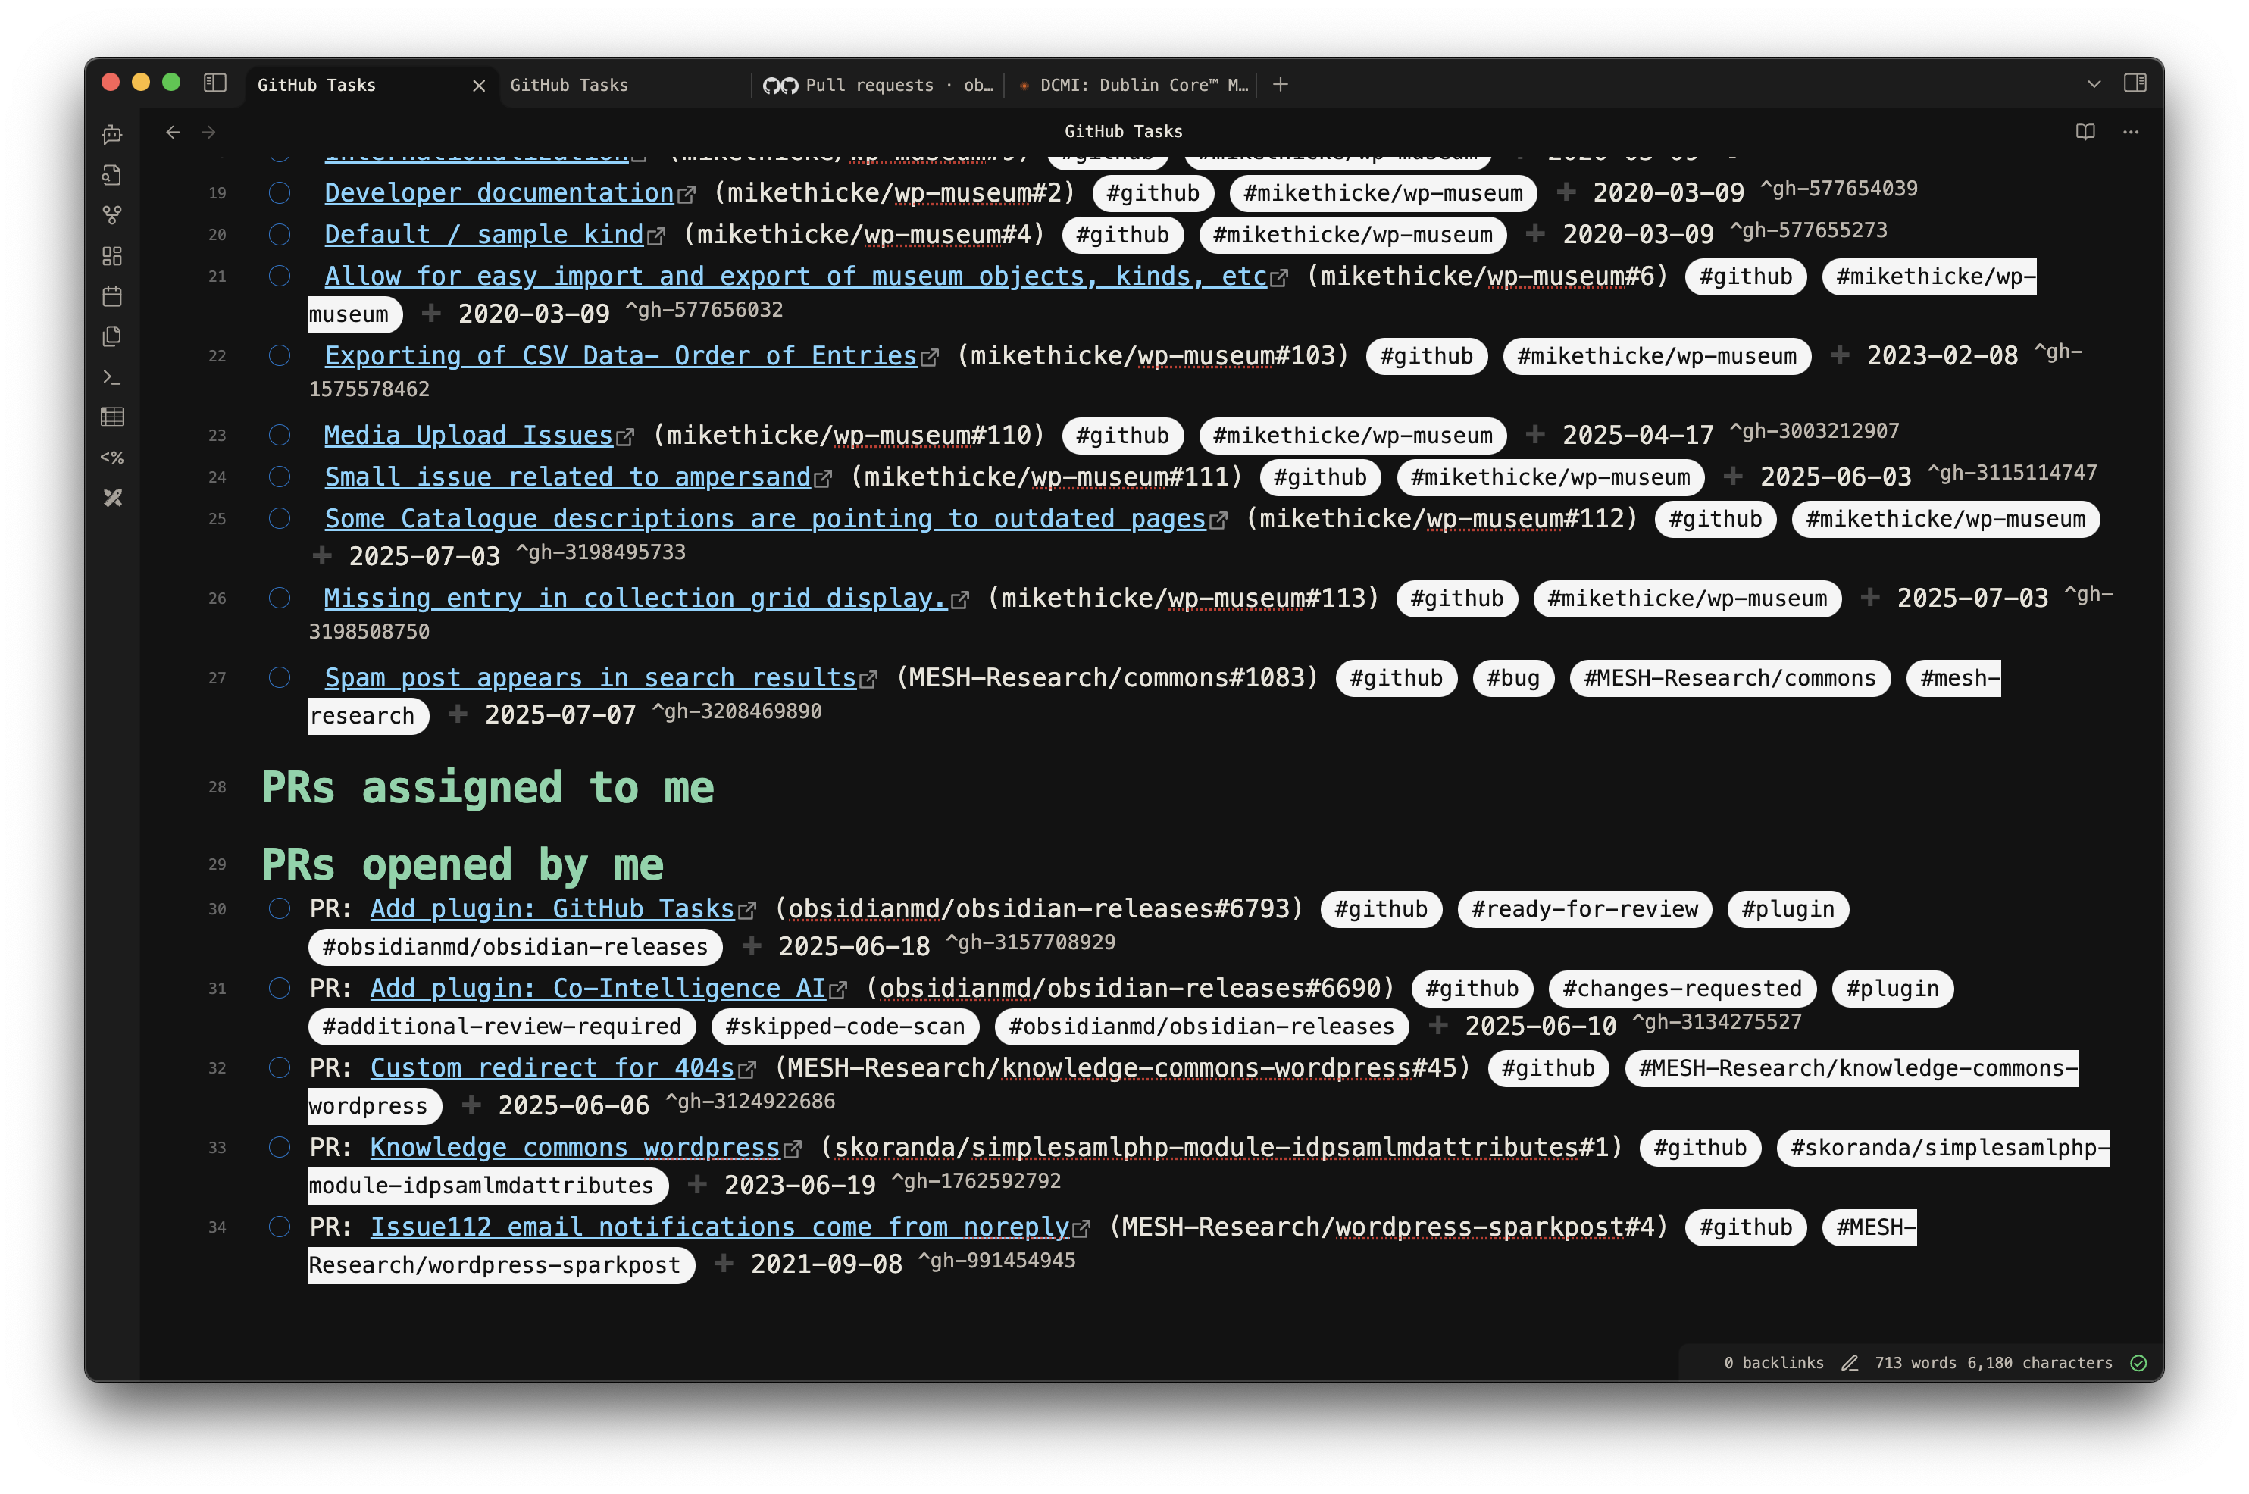
Task: Click the pencil editing mode icon in status bar
Action: [1850, 1362]
